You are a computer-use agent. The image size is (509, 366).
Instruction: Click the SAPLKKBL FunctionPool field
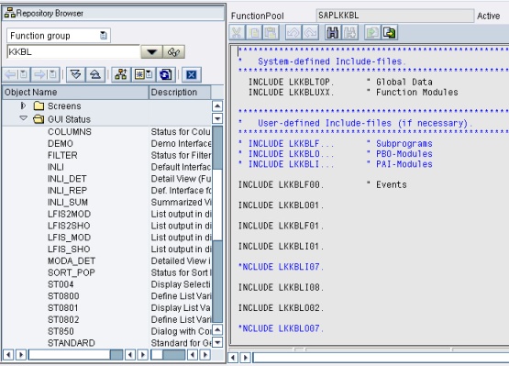(394, 16)
